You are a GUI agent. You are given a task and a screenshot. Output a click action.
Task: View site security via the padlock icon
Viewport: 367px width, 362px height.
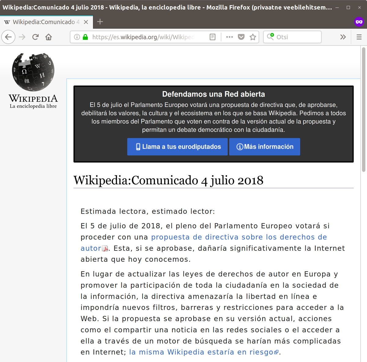(x=85, y=37)
